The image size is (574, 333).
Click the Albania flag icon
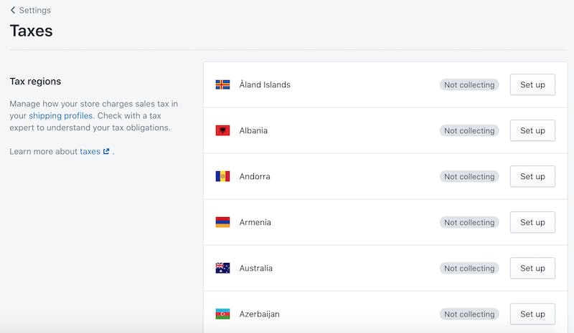(x=222, y=130)
